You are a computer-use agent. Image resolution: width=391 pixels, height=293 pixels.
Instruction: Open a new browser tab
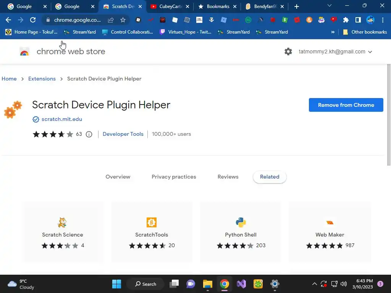click(x=296, y=6)
